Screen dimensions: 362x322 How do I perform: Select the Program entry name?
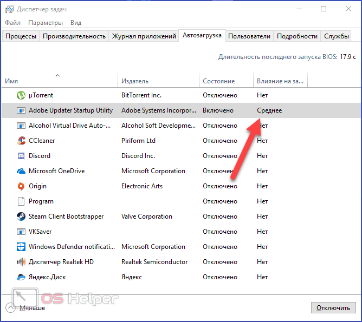coord(41,201)
